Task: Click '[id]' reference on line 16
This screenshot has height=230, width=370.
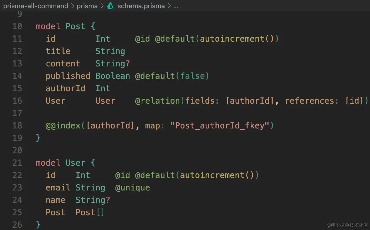Action: click(x=354, y=101)
